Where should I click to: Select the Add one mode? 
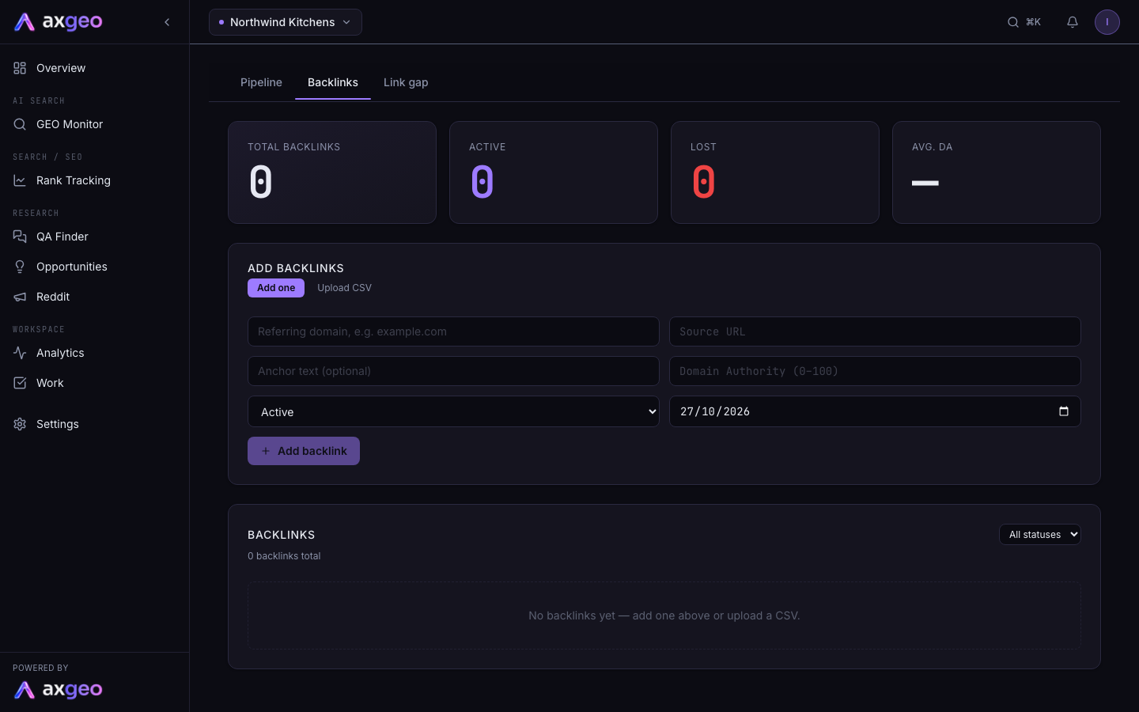(x=276, y=288)
